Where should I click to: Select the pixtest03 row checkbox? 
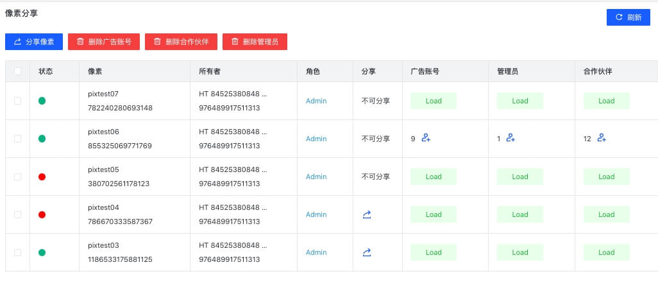(x=17, y=252)
